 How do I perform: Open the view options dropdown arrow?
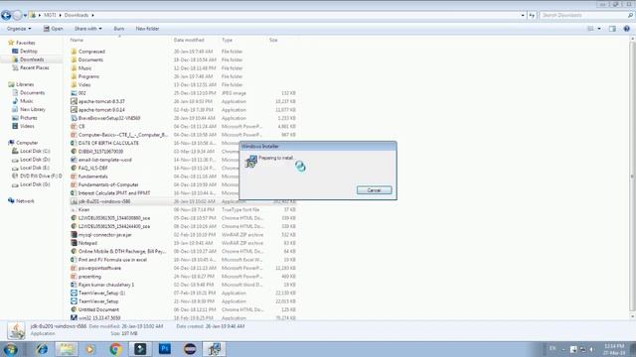point(599,29)
